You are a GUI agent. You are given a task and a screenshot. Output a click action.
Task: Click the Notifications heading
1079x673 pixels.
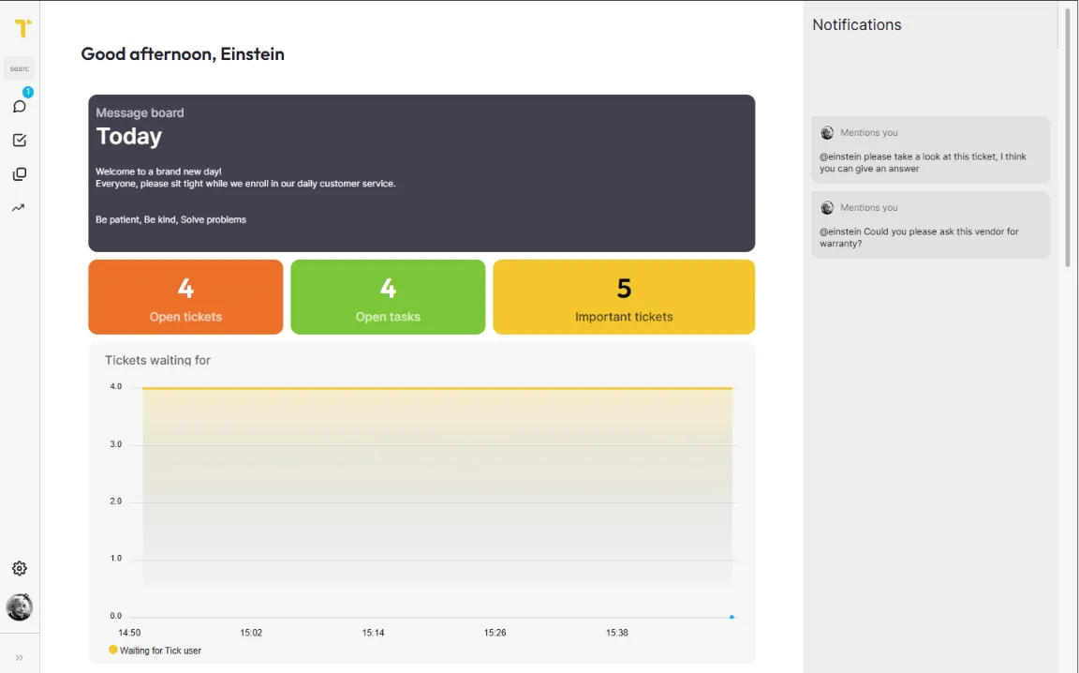click(857, 24)
